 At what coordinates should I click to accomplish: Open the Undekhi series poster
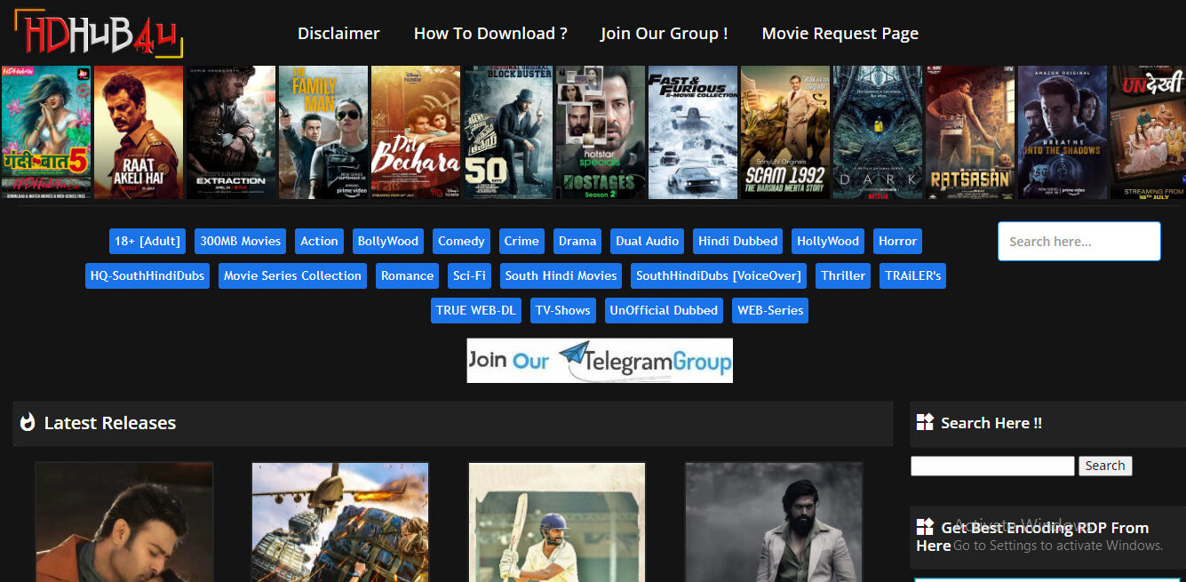[1148, 132]
